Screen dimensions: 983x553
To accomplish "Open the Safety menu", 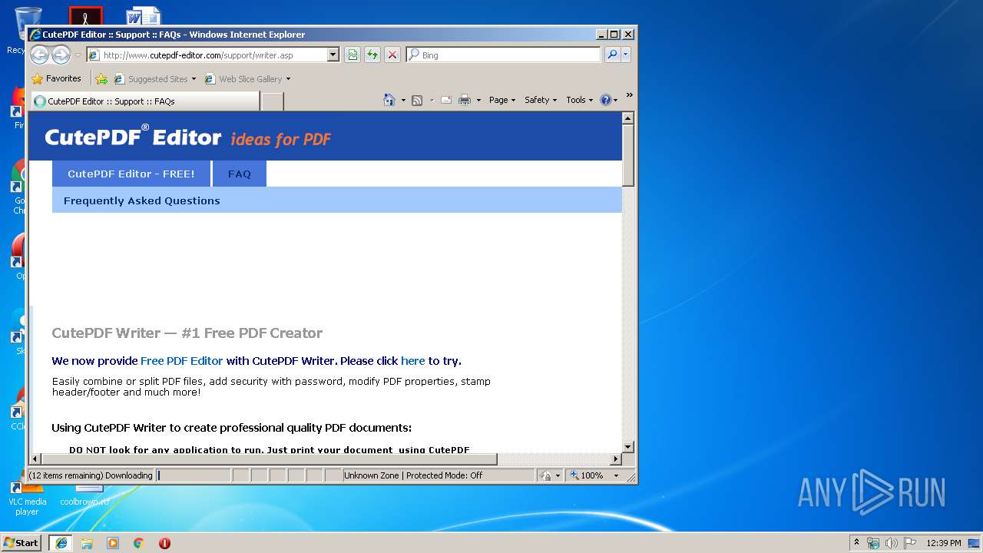I will [541, 100].
